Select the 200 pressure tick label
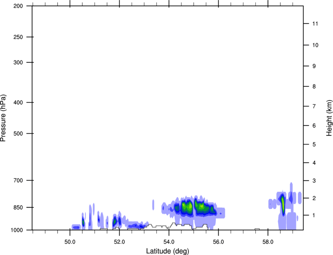 click(18, 6)
